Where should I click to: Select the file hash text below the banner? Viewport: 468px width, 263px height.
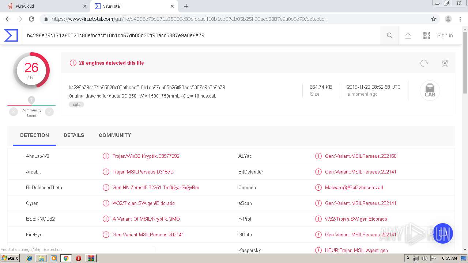147,87
